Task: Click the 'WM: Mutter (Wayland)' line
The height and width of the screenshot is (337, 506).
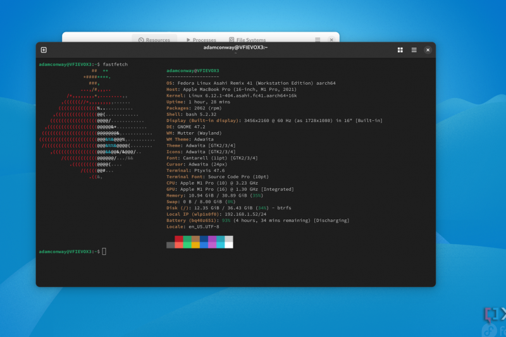Action: click(x=194, y=133)
